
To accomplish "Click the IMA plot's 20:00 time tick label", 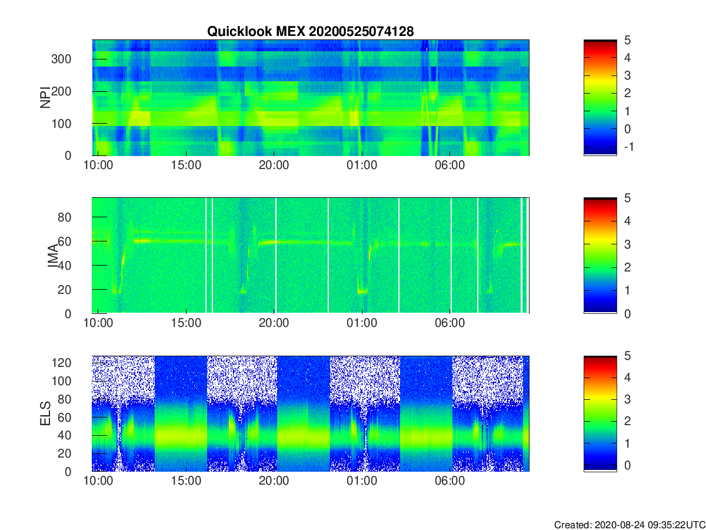I will point(274,323).
